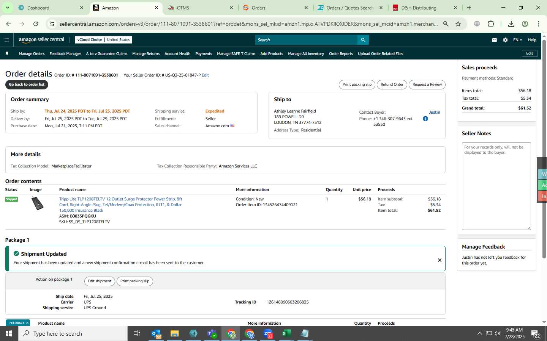This screenshot has height=341, width=547.
Task: Open Upload Order Related Files
Action: (380, 54)
